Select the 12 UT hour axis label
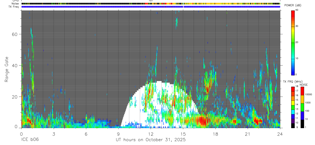Screen dimensions: 315x145 pos(151,134)
